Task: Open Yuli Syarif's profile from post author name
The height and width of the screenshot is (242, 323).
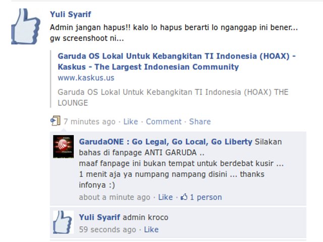Action: [71, 15]
